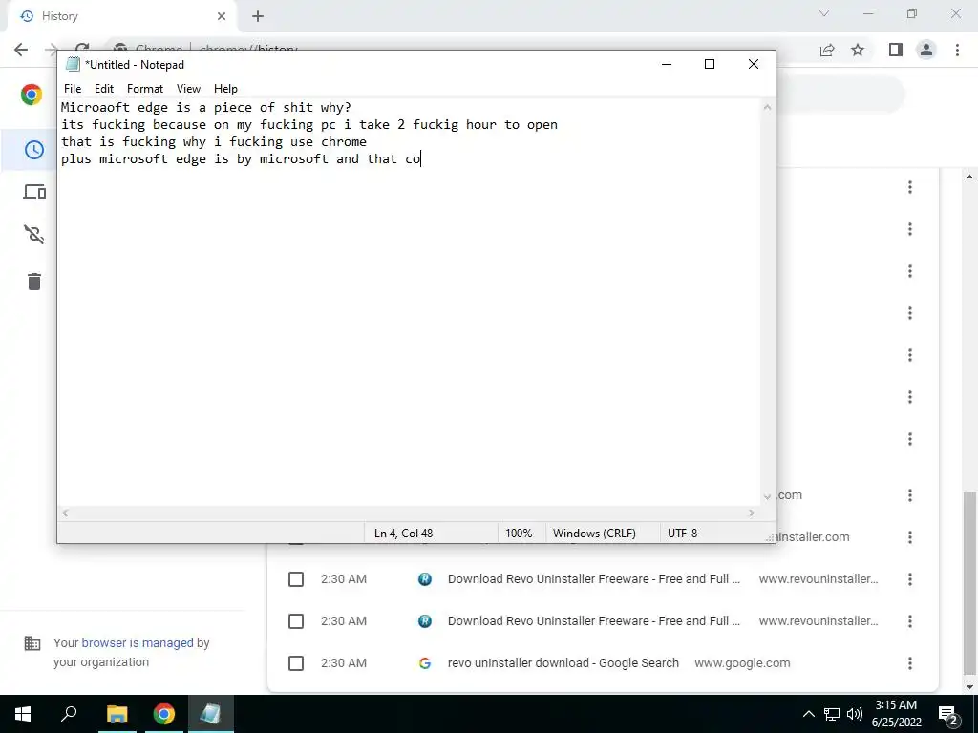Open Notepad File menu
The image size is (978, 733).
[x=73, y=89]
